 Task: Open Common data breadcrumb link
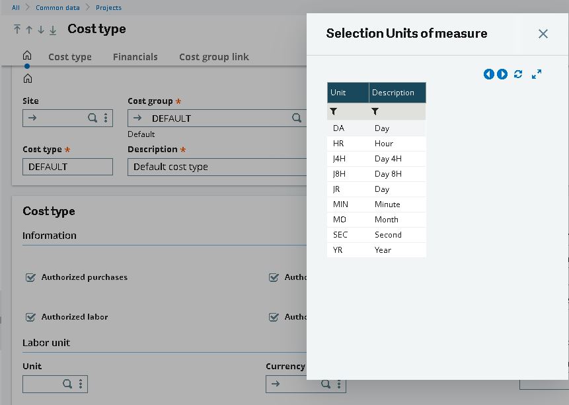[x=57, y=8]
